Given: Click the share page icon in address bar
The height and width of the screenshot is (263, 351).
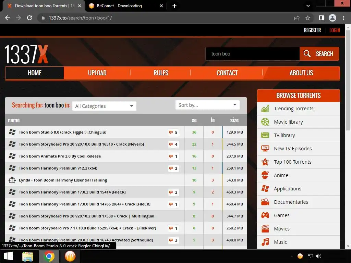Looking at the screenshot, I should tap(297, 18).
